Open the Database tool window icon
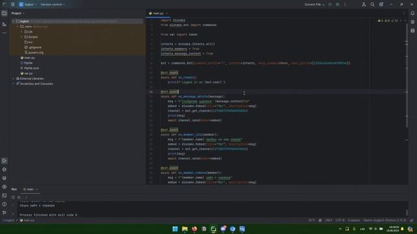Image resolution: width=417 pixels, height=234 pixels. click(x=412, y=31)
